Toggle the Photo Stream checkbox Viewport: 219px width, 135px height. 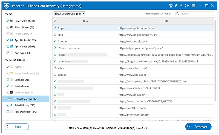tap(8, 27)
